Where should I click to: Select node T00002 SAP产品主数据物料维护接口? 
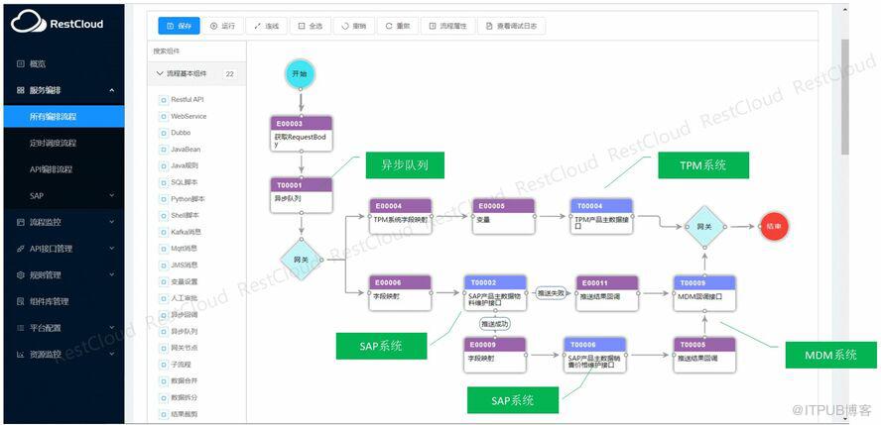pyautogui.click(x=496, y=292)
